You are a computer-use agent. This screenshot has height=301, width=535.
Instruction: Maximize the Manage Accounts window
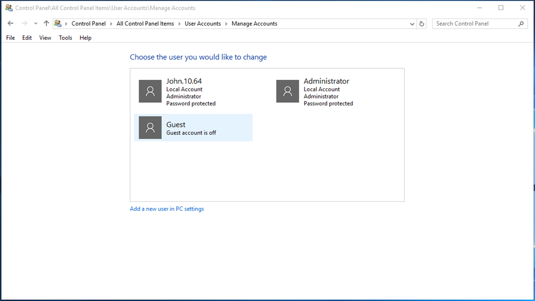(x=501, y=7)
